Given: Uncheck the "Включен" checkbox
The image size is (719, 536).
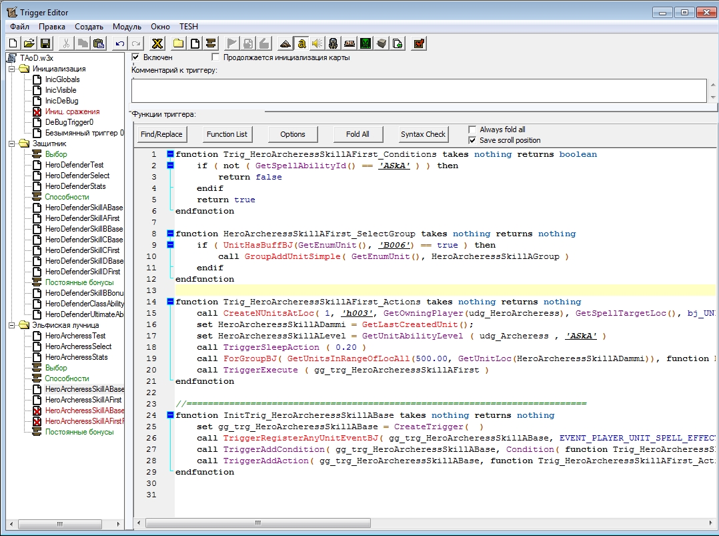Looking at the screenshot, I should (x=136, y=57).
